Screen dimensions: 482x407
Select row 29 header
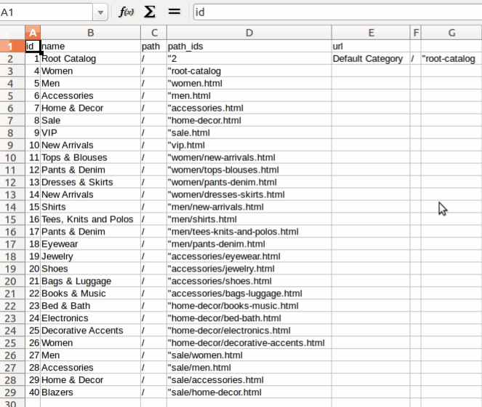[12, 392]
